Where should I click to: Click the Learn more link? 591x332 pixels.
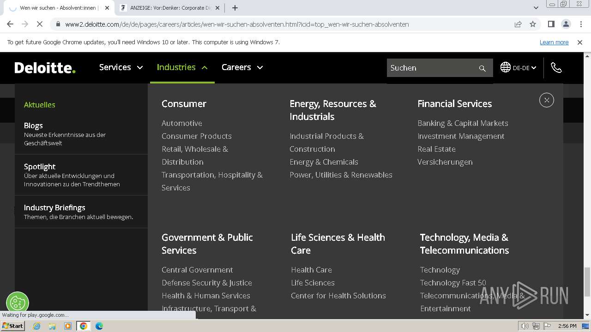point(554,42)
